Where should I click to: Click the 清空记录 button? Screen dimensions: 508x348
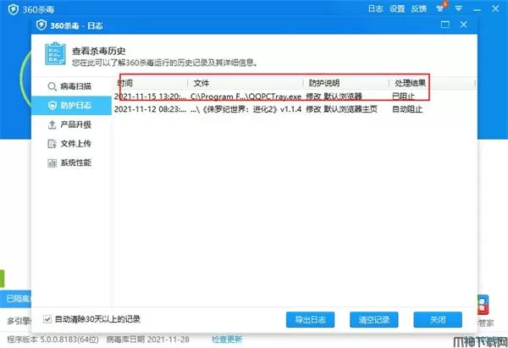point(374,320)
